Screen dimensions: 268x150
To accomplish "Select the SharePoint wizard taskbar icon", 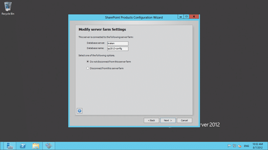I will tap(49, 146).
